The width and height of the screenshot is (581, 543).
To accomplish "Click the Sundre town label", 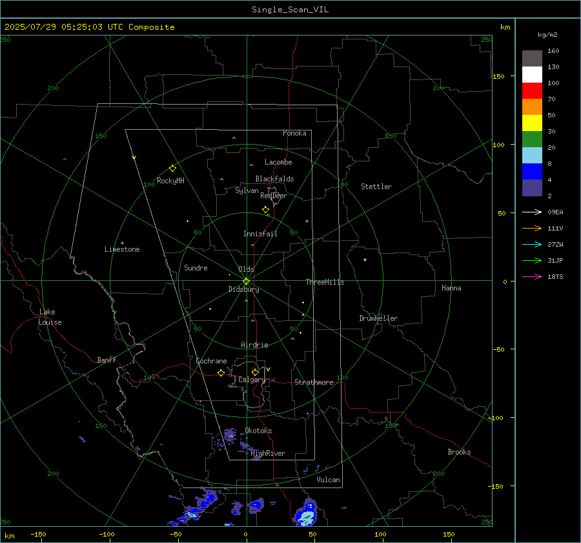I will (196, 268).
